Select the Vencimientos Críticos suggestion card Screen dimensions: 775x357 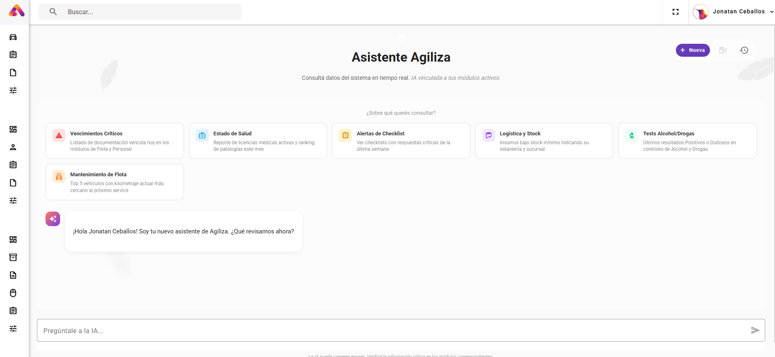point(115,141)
